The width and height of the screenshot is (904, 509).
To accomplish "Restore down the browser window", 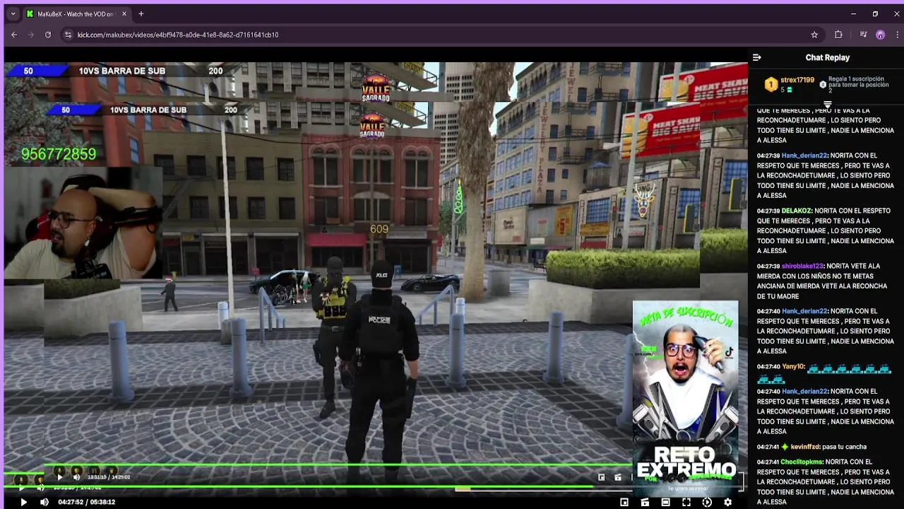I will [x=875, y=13].
